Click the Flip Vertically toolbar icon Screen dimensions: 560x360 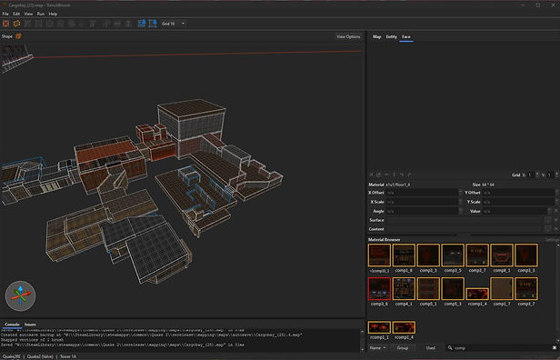point(128,24)
